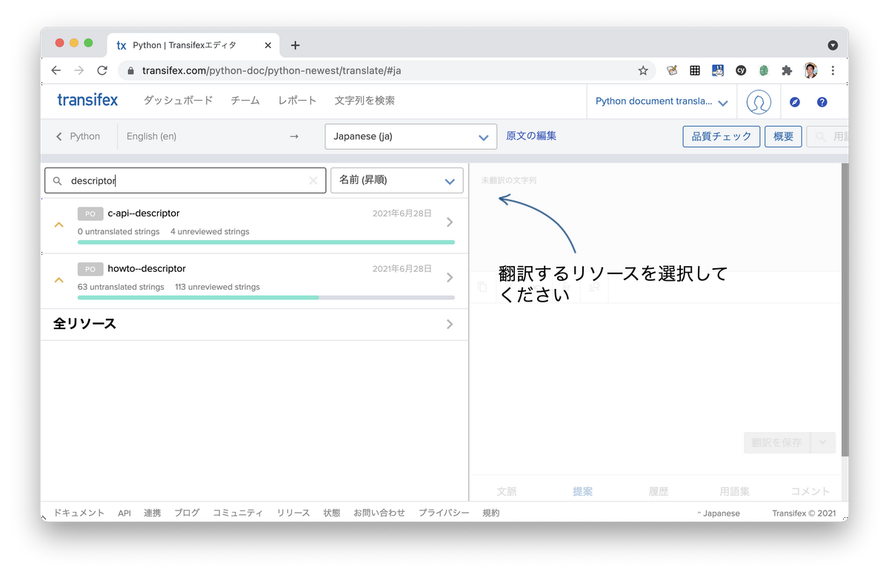The image size is (889, 575).
Task: Collapse the howto--descriptor row caret
Action: 59,280
